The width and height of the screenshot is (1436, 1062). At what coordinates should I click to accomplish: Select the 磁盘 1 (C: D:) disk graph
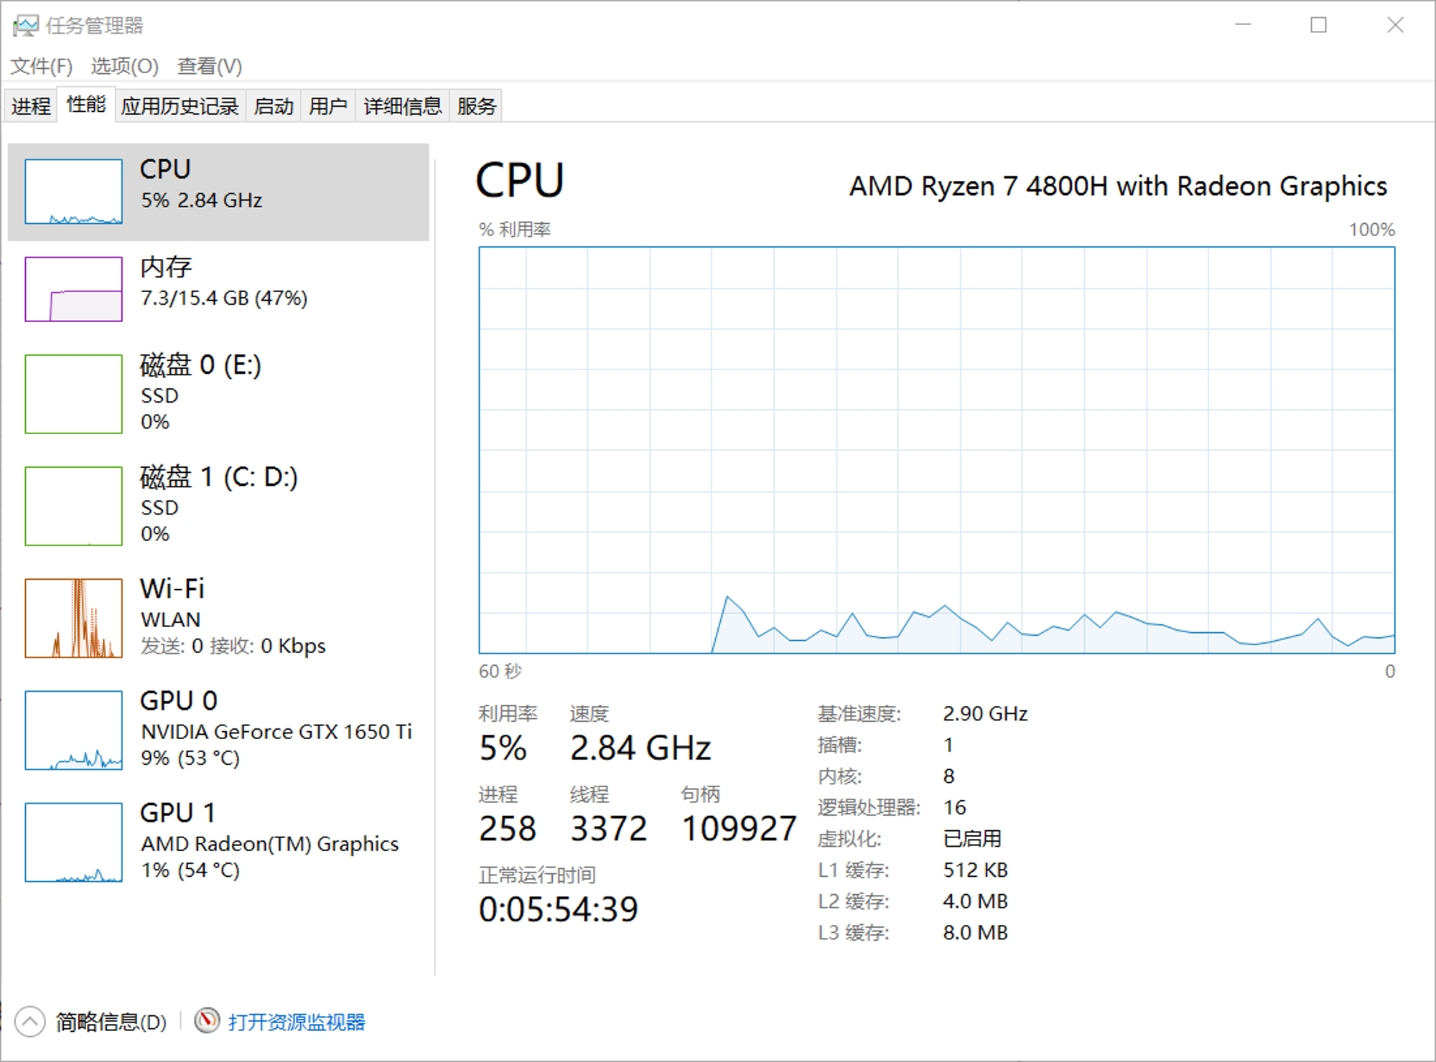pyautogui.click(x=73, y=506)
